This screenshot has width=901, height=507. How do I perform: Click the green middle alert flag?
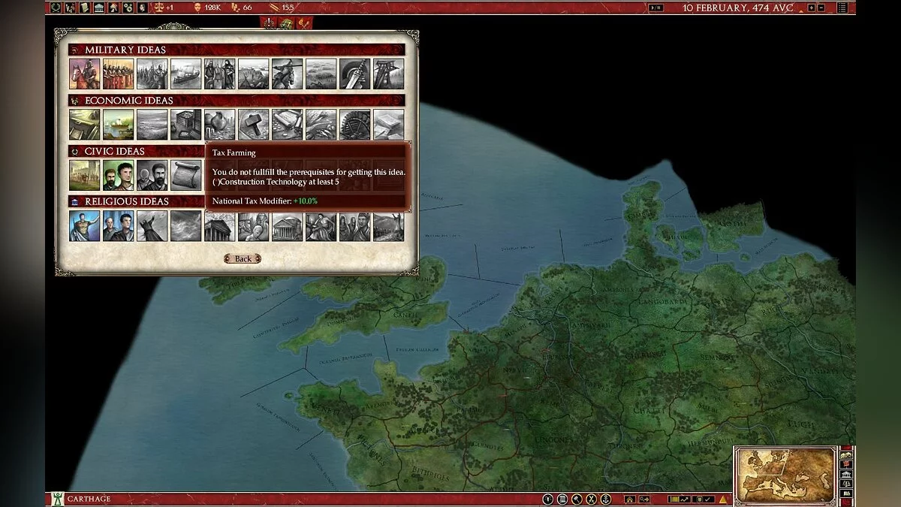(286, 23)
